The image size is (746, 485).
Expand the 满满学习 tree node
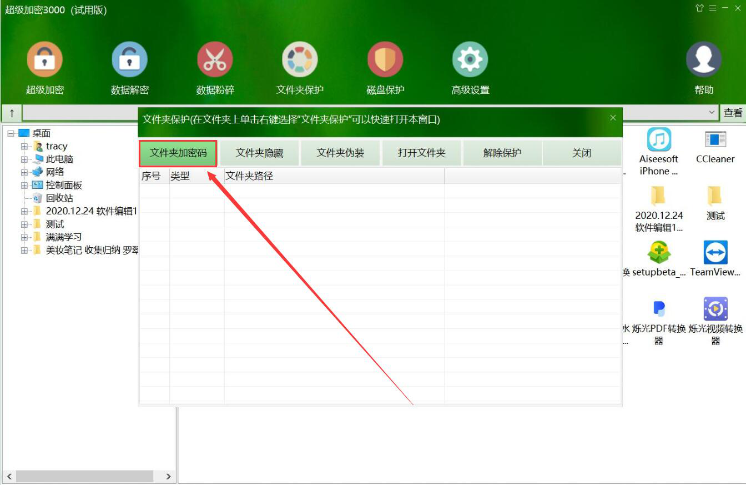coord(24,238)
